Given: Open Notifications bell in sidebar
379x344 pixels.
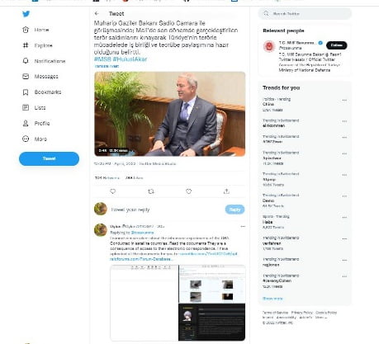Looking at the screenshot, I should click(44, 61).
